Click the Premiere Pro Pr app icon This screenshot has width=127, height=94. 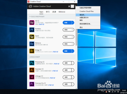tap(32, 84)
